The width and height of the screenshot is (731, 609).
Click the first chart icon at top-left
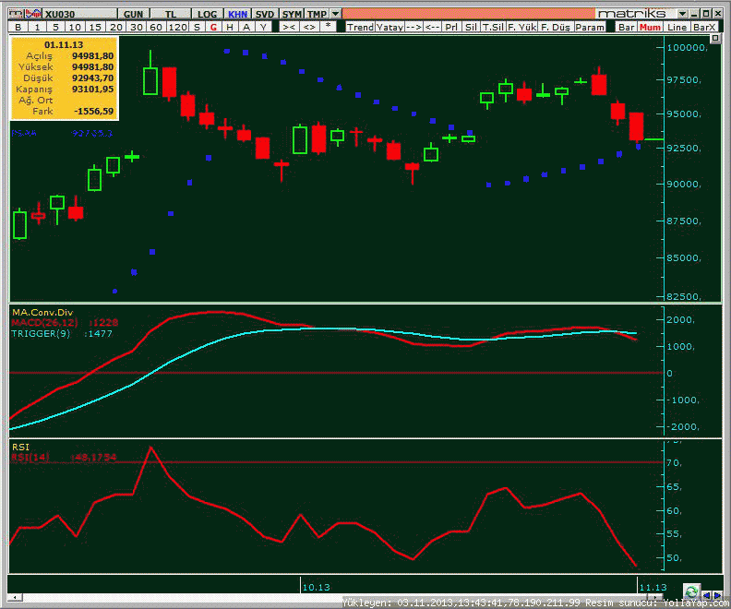point(14,14)
